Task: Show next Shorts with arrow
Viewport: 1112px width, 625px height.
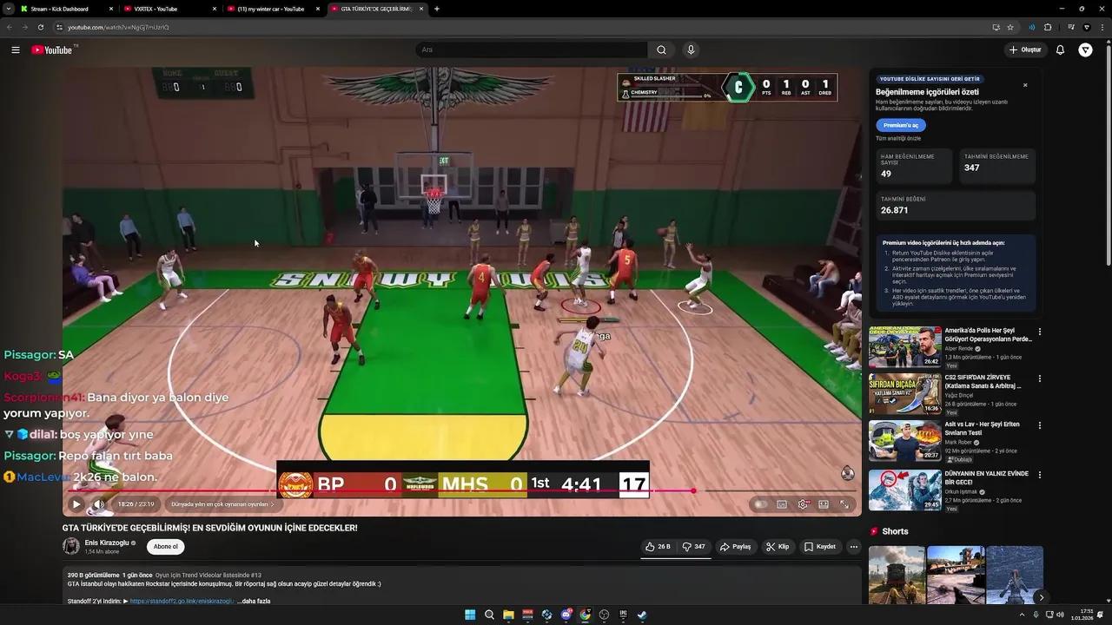Action: click(1041, 597)
